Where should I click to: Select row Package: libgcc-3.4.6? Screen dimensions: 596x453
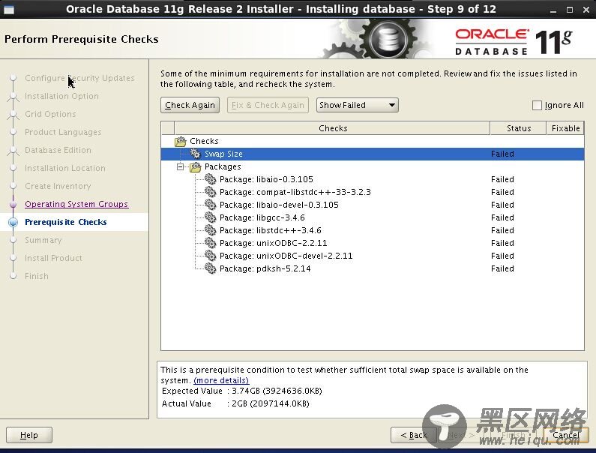click(373, 217)
